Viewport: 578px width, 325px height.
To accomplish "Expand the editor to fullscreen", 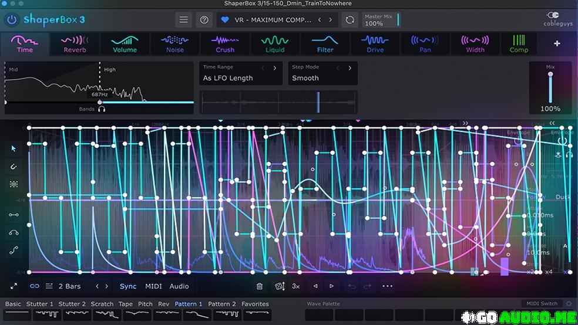I will tap(14, 286).
